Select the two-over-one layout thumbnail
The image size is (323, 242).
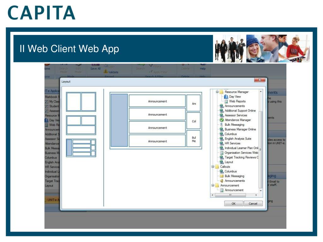click(81, 125)
